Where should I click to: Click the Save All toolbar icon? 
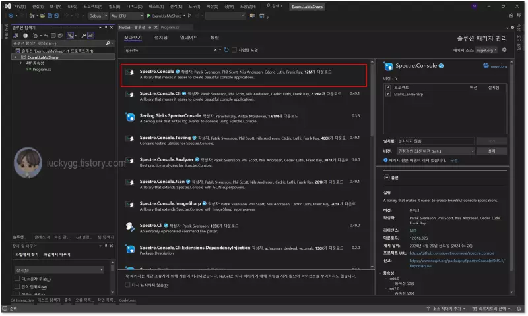coord(57,16)
